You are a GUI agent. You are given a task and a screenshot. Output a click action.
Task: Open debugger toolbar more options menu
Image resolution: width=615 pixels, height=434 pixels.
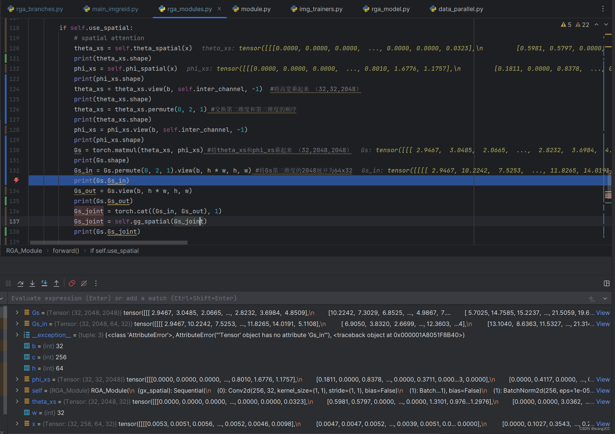click(96, 283)
